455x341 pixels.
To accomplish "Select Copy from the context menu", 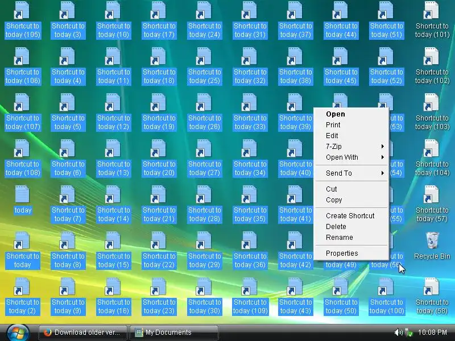I will tap(351, 200).
